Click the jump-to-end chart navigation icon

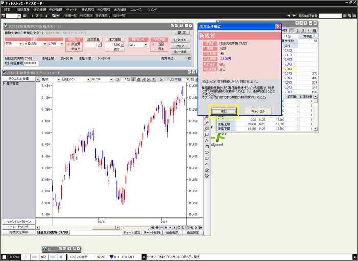[x=200, y=227]
